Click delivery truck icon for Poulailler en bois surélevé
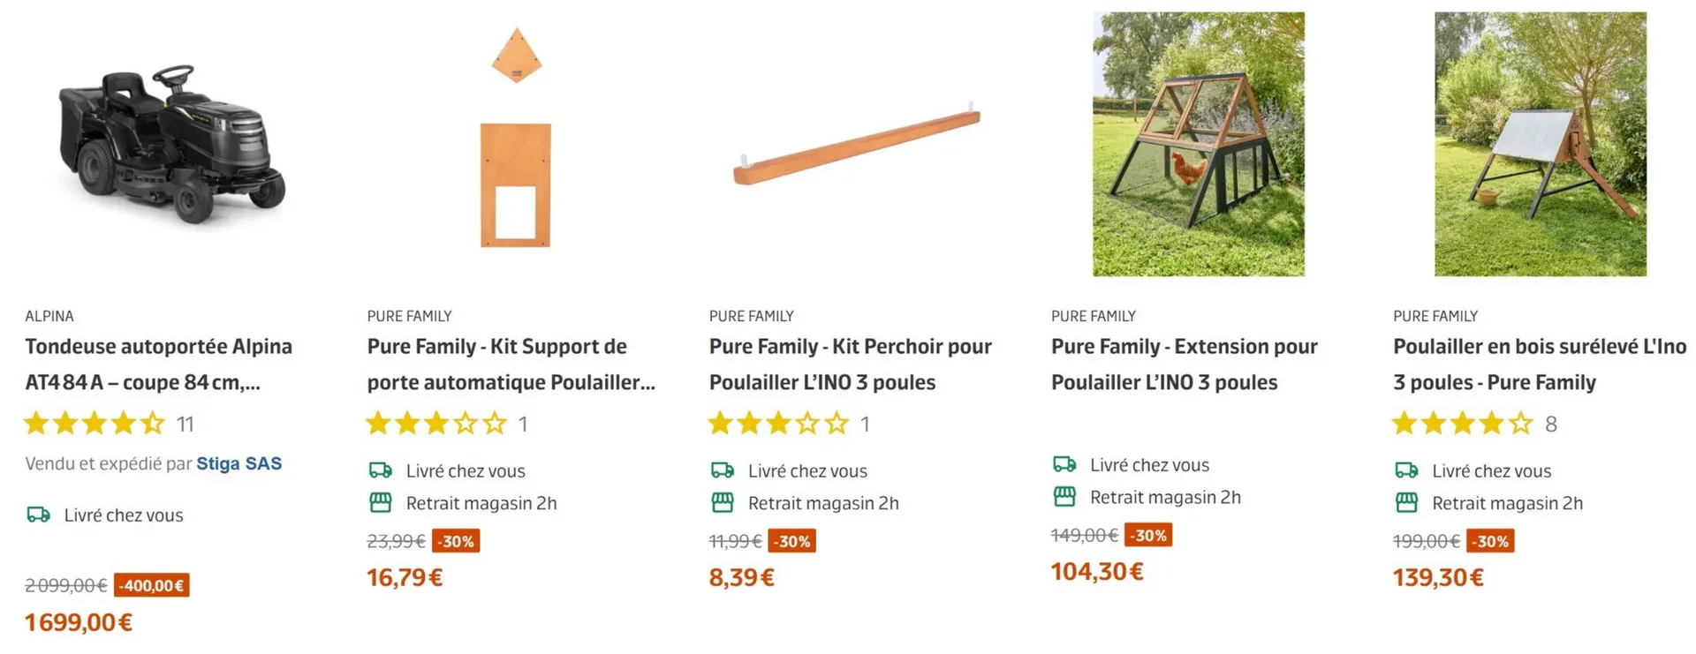Screen dimensions: 1696x654 click(x=1406, y=470)
